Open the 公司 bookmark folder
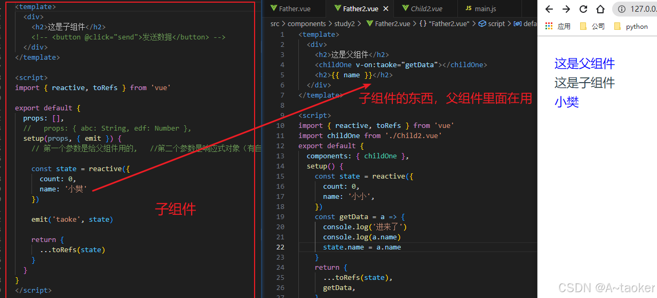This screenshot has width=657, height=298. [x=592, y=26]
